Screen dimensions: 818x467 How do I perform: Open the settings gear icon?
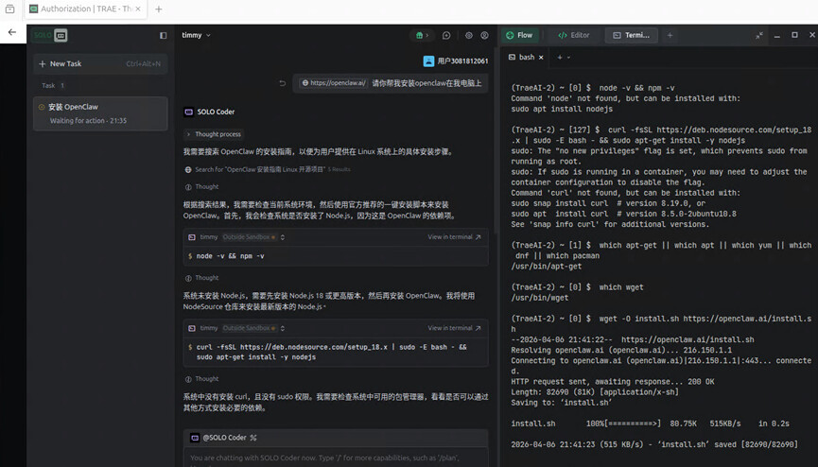click(x=468, y=35)
